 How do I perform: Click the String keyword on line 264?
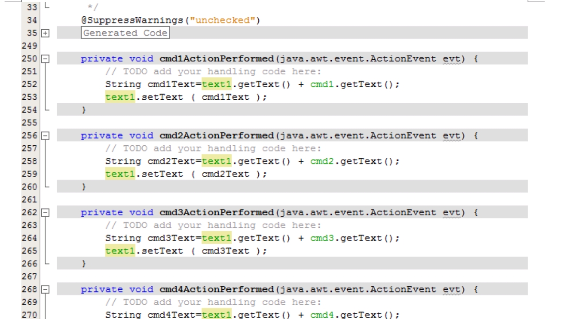coord(123,238)
